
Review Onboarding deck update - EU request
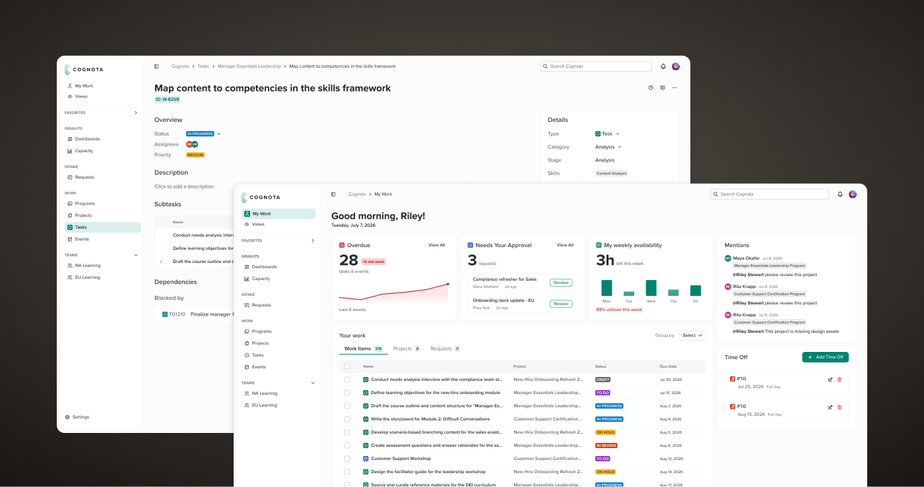(x=561, y=304)
